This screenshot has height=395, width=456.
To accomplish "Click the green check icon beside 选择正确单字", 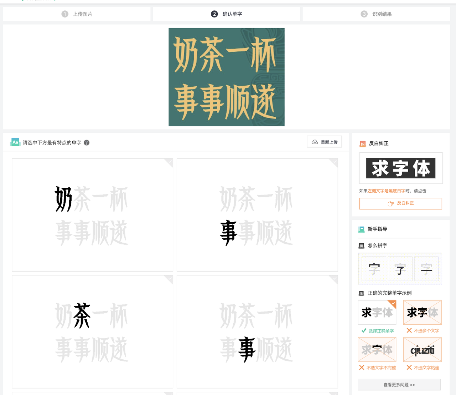I will (x=364, y=331).
